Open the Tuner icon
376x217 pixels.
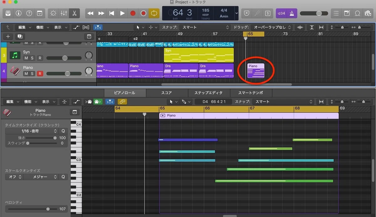tap(257, 13)
